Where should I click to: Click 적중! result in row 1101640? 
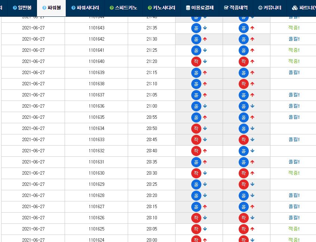point(294,61)
